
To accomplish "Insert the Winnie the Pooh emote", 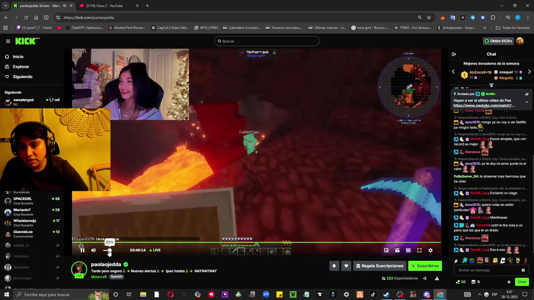I will [496, 260].
